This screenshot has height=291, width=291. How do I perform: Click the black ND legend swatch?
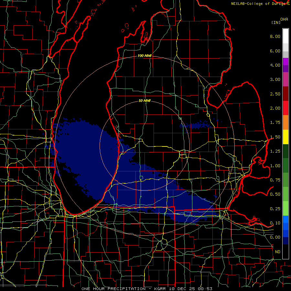286,252
